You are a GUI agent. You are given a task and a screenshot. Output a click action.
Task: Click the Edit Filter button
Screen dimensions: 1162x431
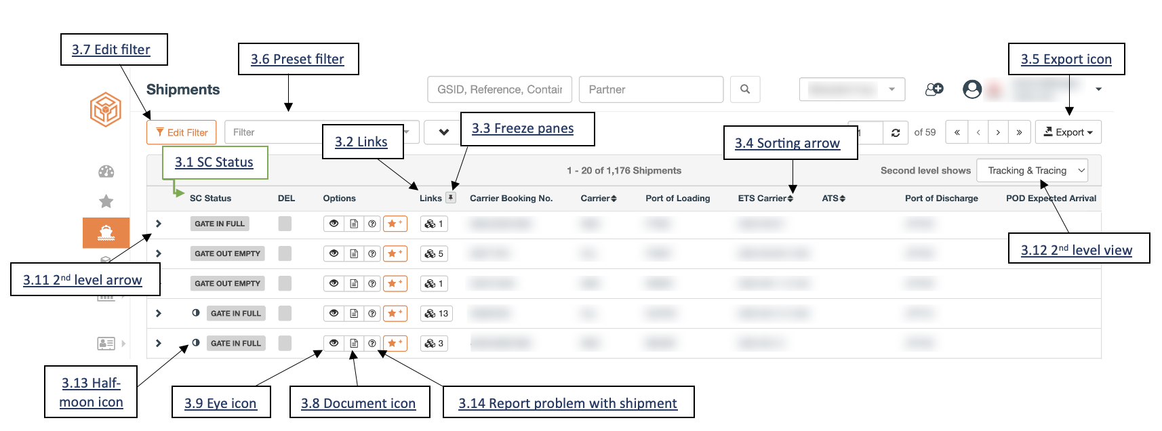pyautogui.click(x=181, y=132)
